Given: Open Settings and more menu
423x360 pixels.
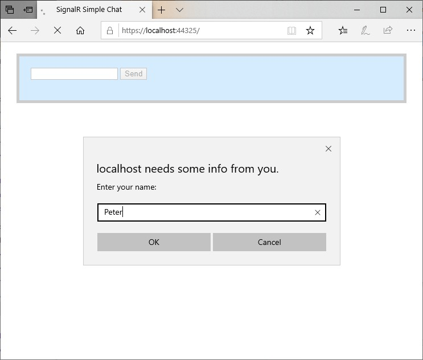Looking at the screenshot, I should (411, 30).
